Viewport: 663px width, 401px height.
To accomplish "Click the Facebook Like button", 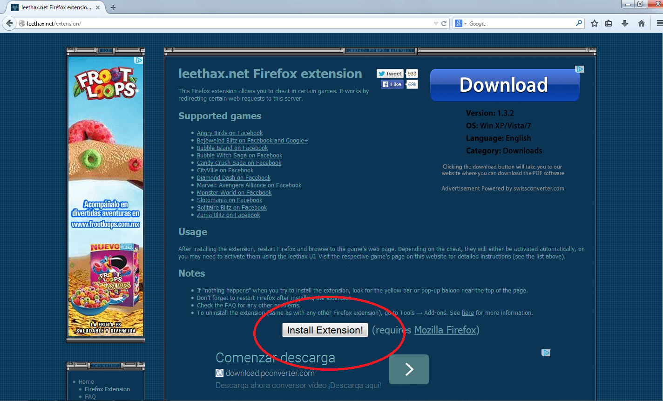I will coord(392,84).
